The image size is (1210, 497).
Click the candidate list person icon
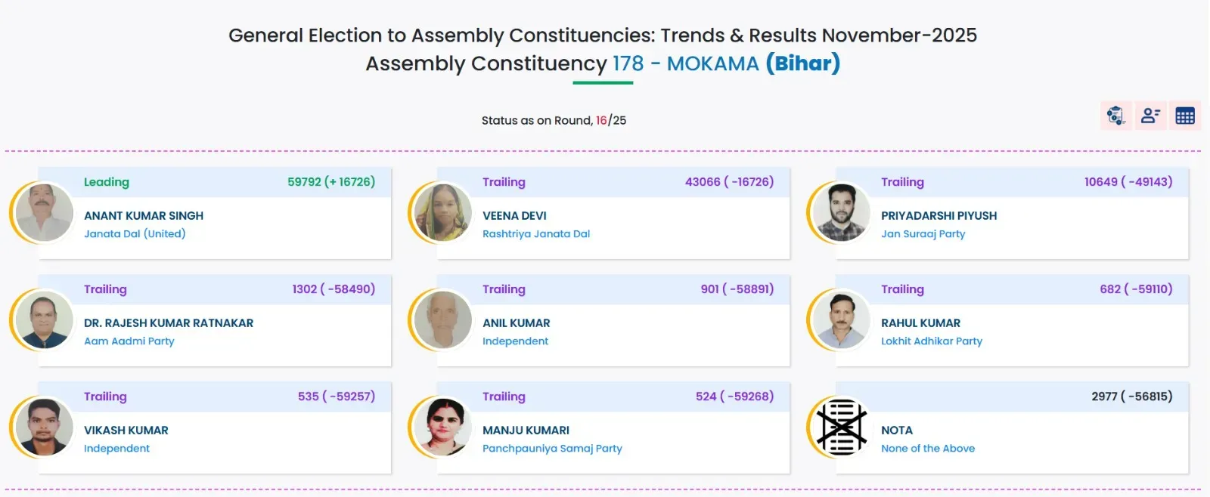(x=1150, y=116)
